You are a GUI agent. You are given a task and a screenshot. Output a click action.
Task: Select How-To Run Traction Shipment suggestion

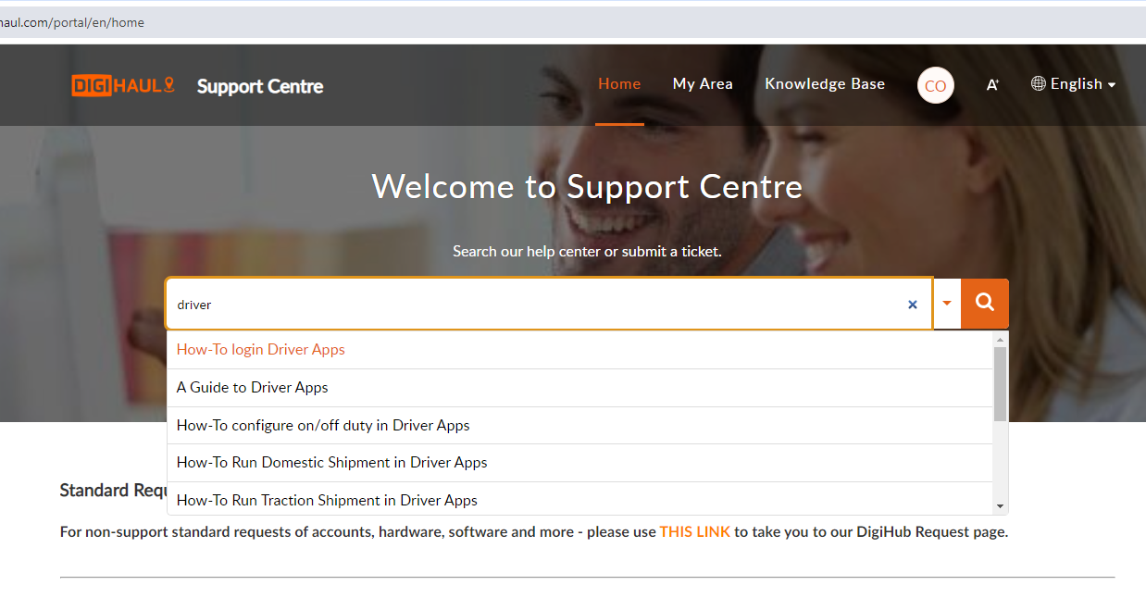(579, 499)
